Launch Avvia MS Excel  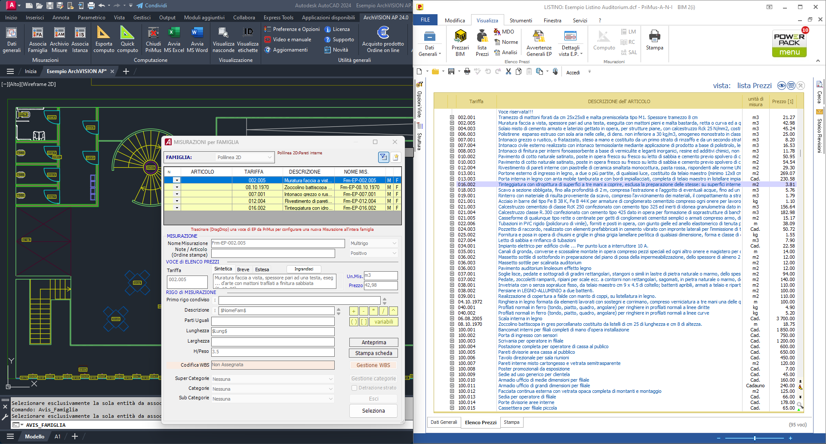tap(174, 40)
